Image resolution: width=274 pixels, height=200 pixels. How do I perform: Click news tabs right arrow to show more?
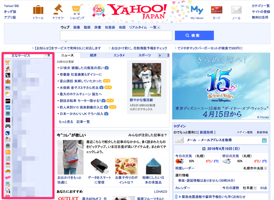coord(160,56)
